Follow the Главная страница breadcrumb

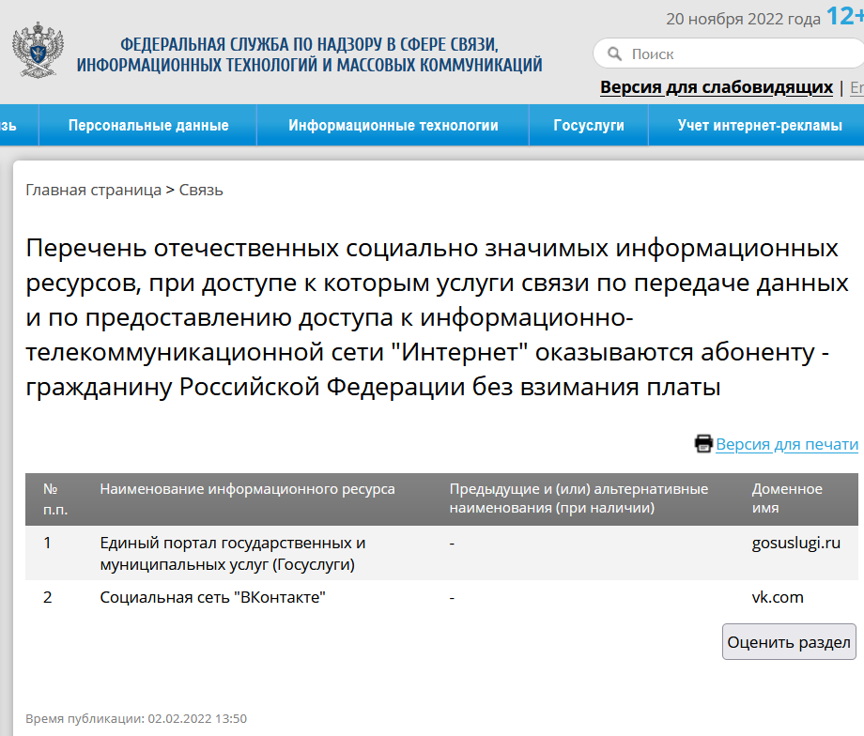tap(93, 190)
